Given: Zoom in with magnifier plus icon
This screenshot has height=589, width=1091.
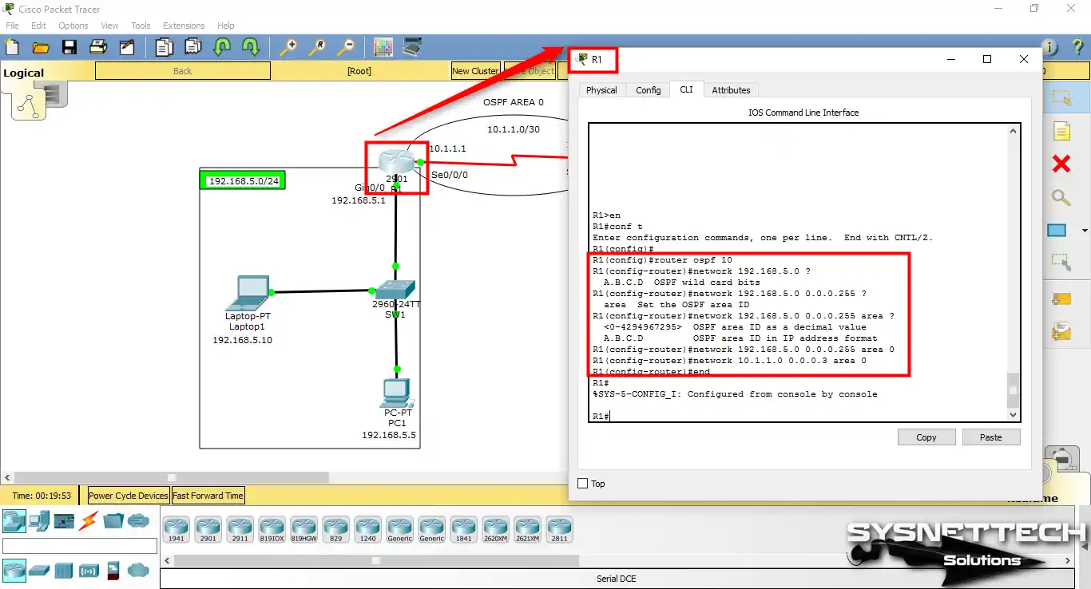Looking at the screenshot, I should [288, 48].
